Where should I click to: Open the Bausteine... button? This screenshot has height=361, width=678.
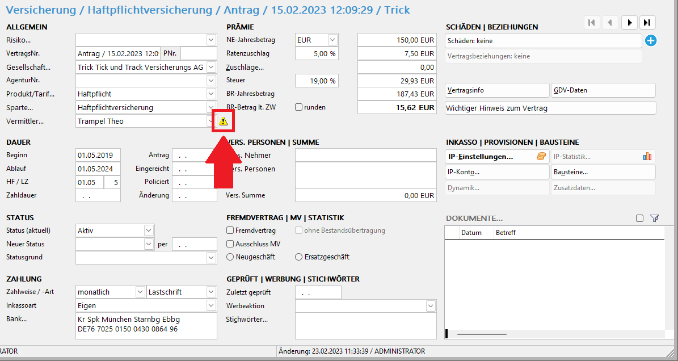(603, 172)
